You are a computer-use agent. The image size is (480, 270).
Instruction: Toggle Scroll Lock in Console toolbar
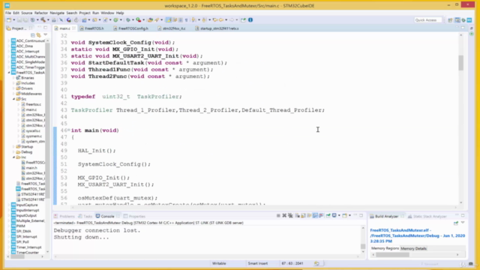pos(303,215)
